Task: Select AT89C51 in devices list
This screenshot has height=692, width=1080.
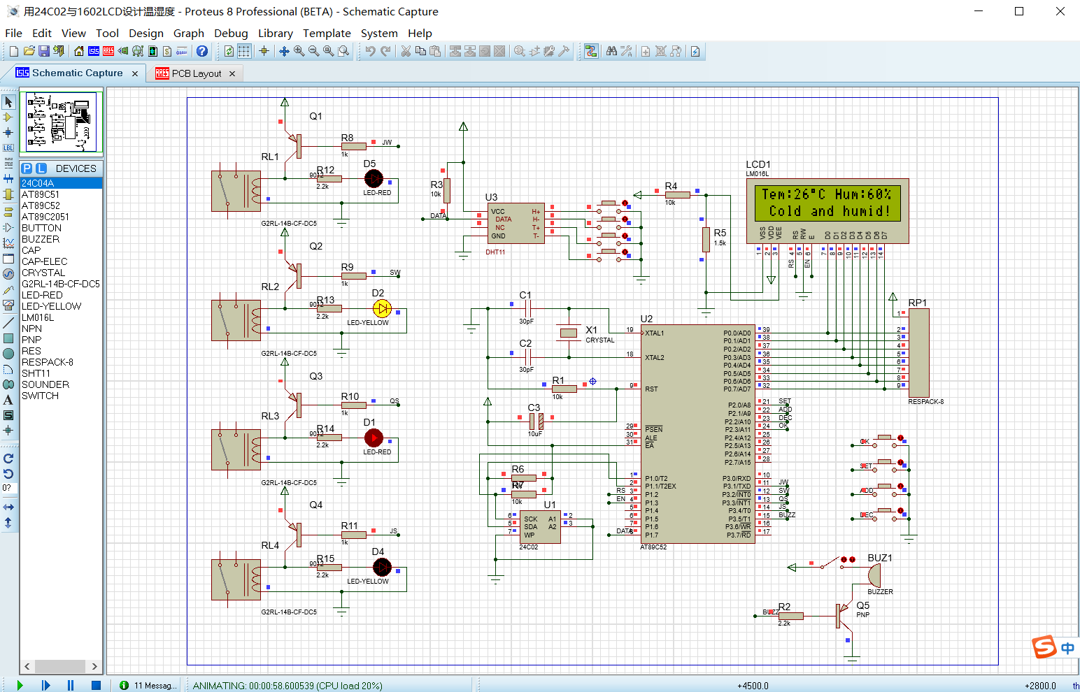Action: pos(61,194)
